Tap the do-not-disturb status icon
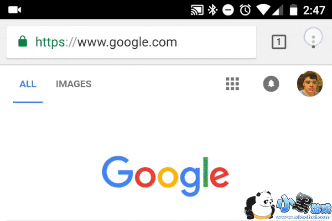The image size is (332, 221). (228, 10)
